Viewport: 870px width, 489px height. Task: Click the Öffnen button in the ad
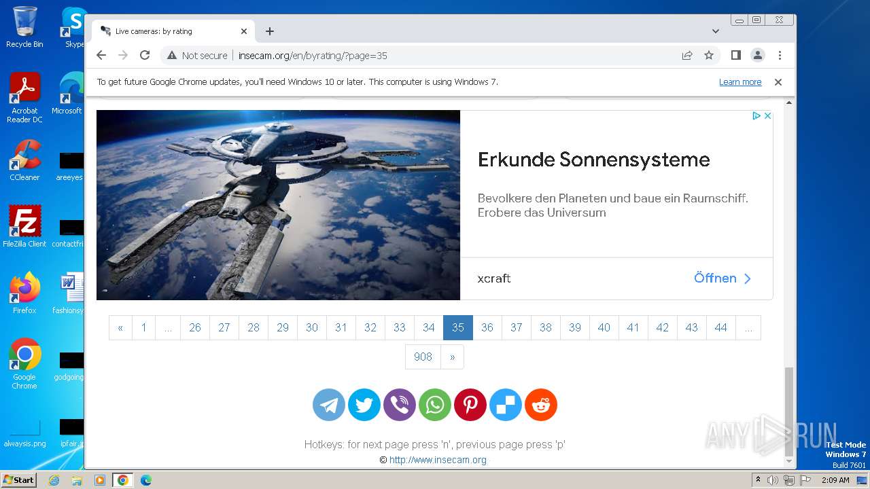[723, 278]
